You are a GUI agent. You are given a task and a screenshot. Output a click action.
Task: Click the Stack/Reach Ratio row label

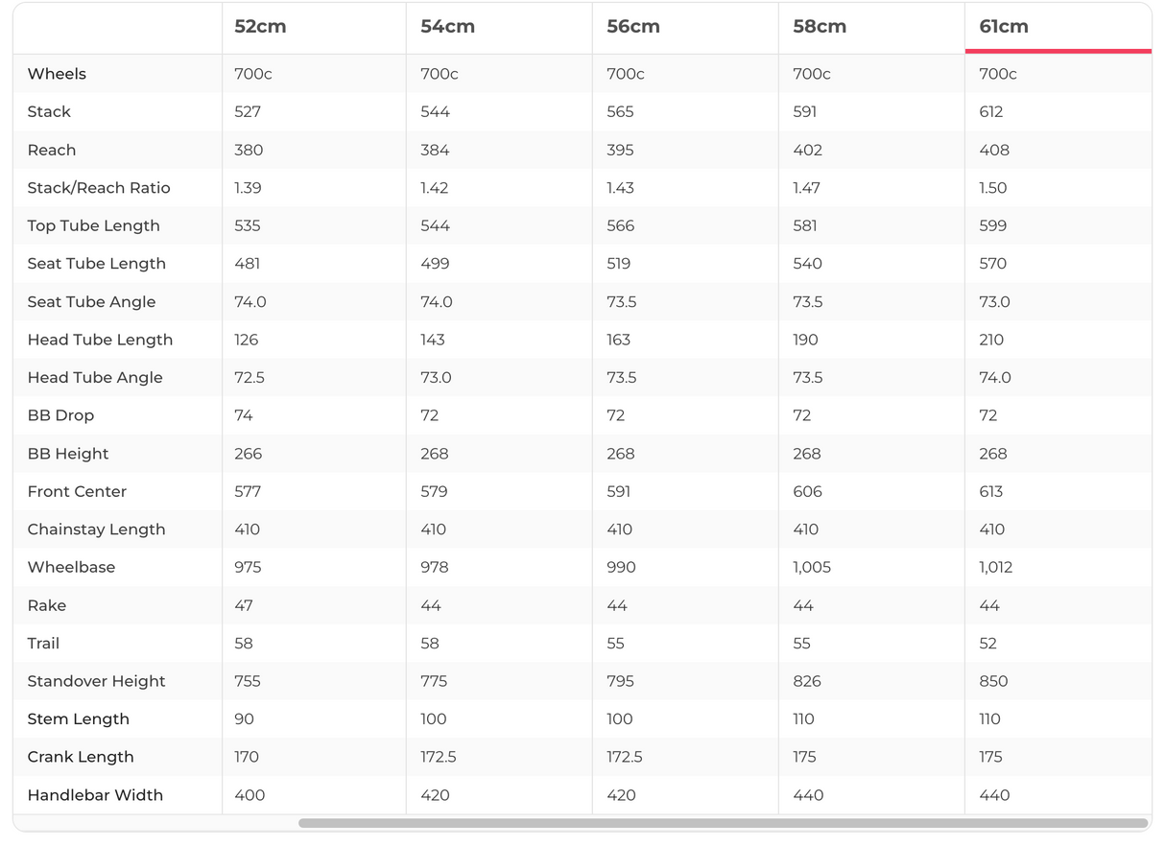pyautogui.click(x=99, y=188)
